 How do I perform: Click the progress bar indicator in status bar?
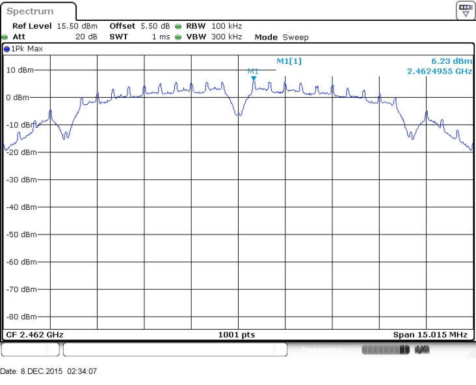[x=386, y=350]
